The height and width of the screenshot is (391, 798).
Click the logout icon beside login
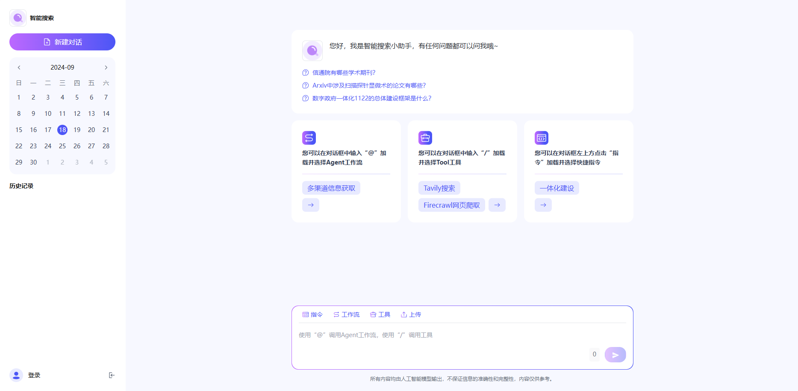[x=112, y=375]
